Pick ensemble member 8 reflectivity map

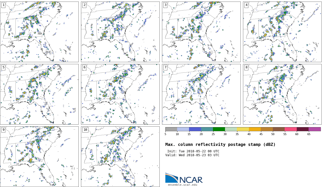tap(282, 94)
